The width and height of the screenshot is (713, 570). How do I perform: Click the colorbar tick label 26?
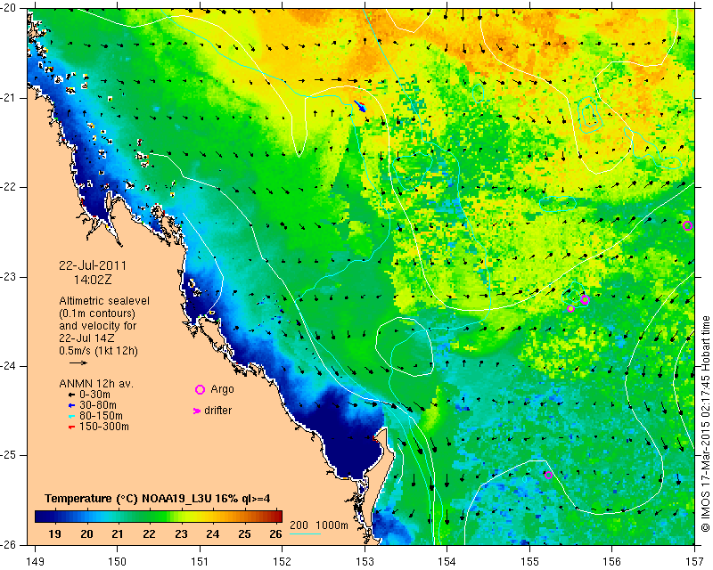pos(275,533)
